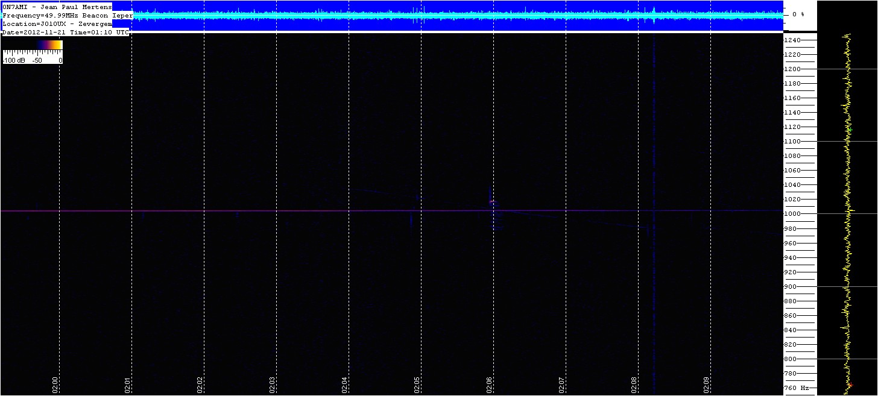Viewport: 878px width, 396px height.
Task: Click the 02:03 time marker label
Action: pyautogui.click(x=273, y=385)
